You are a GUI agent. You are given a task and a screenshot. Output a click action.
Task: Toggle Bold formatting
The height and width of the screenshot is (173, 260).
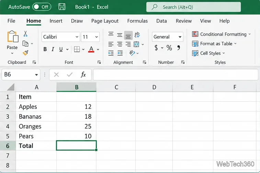(x=45, y=49)
